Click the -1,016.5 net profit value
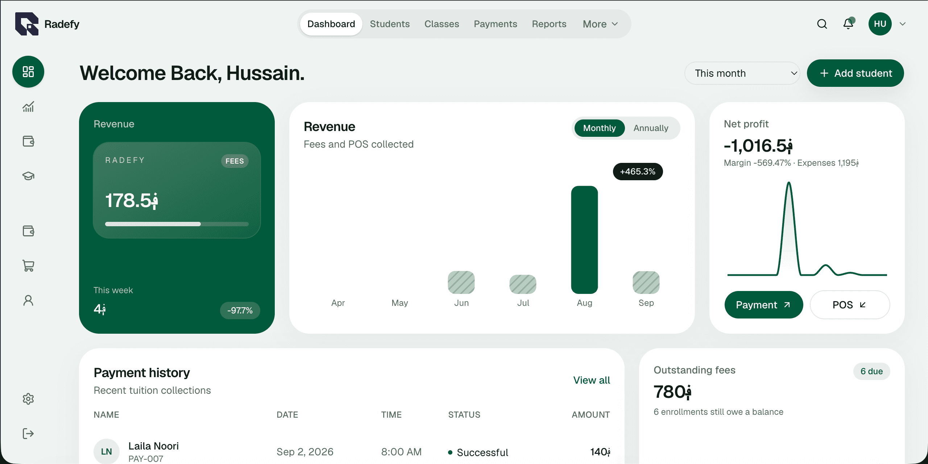Screen dimensions: 928x464 [758, 146]
